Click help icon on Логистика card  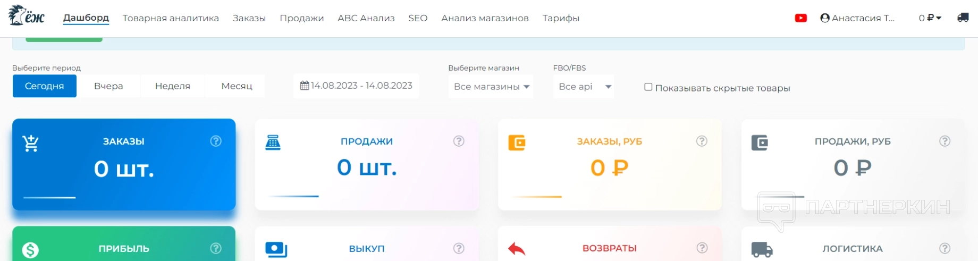945,248
